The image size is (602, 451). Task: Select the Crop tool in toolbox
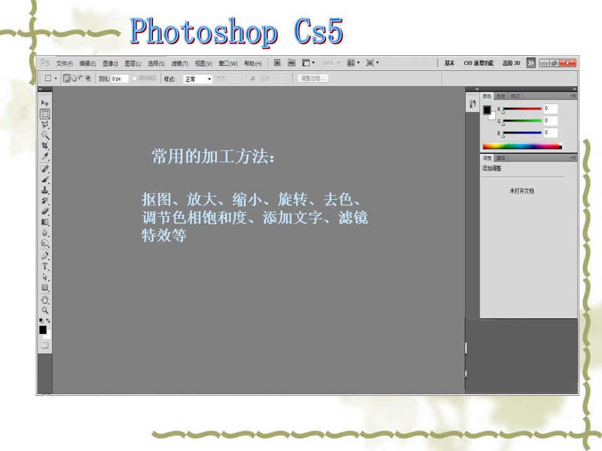[45, 145]
